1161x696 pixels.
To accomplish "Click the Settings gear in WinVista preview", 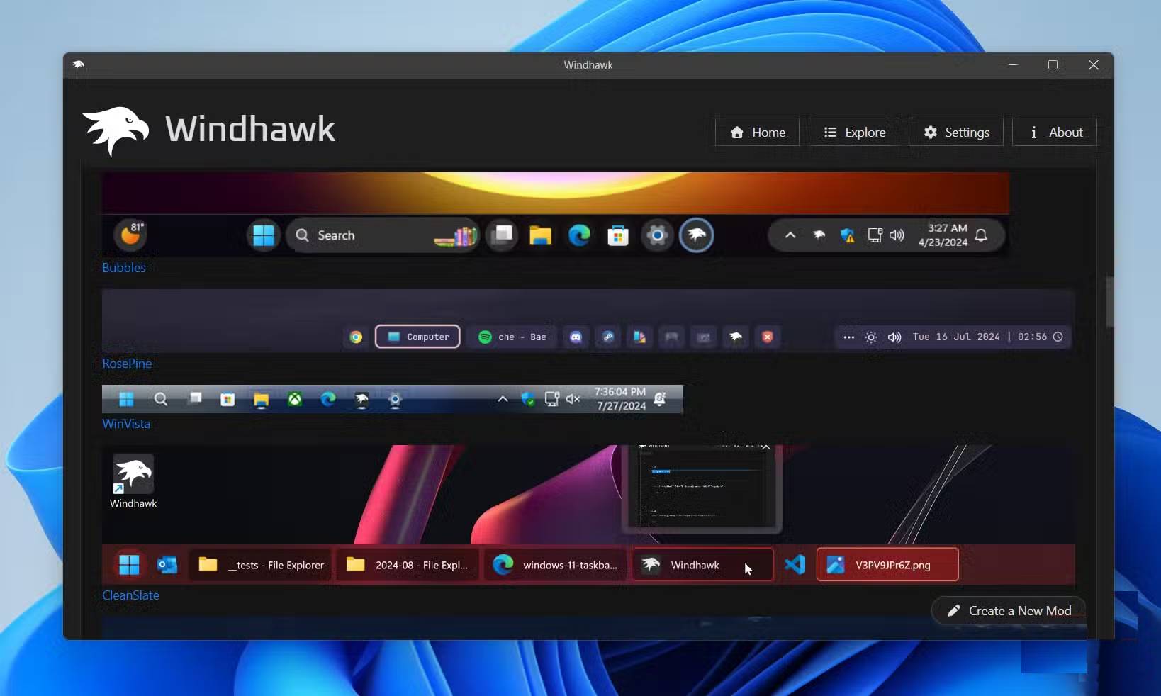I will (395, 400).
